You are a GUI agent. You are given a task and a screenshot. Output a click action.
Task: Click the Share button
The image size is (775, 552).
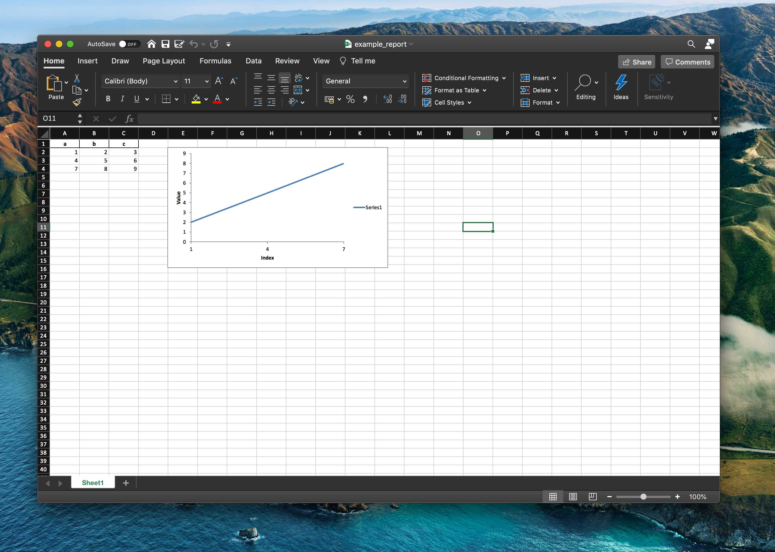(x=637, y=62)
